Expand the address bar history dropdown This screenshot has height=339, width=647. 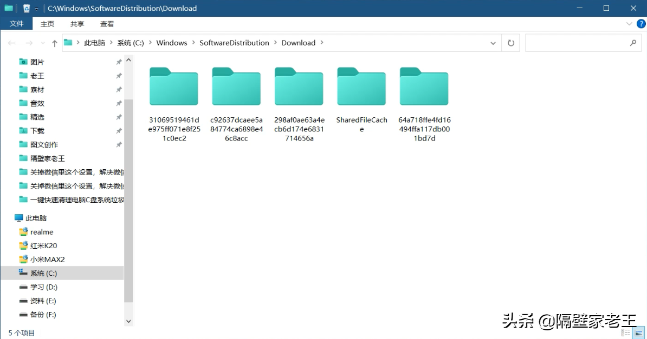point(493,43)
